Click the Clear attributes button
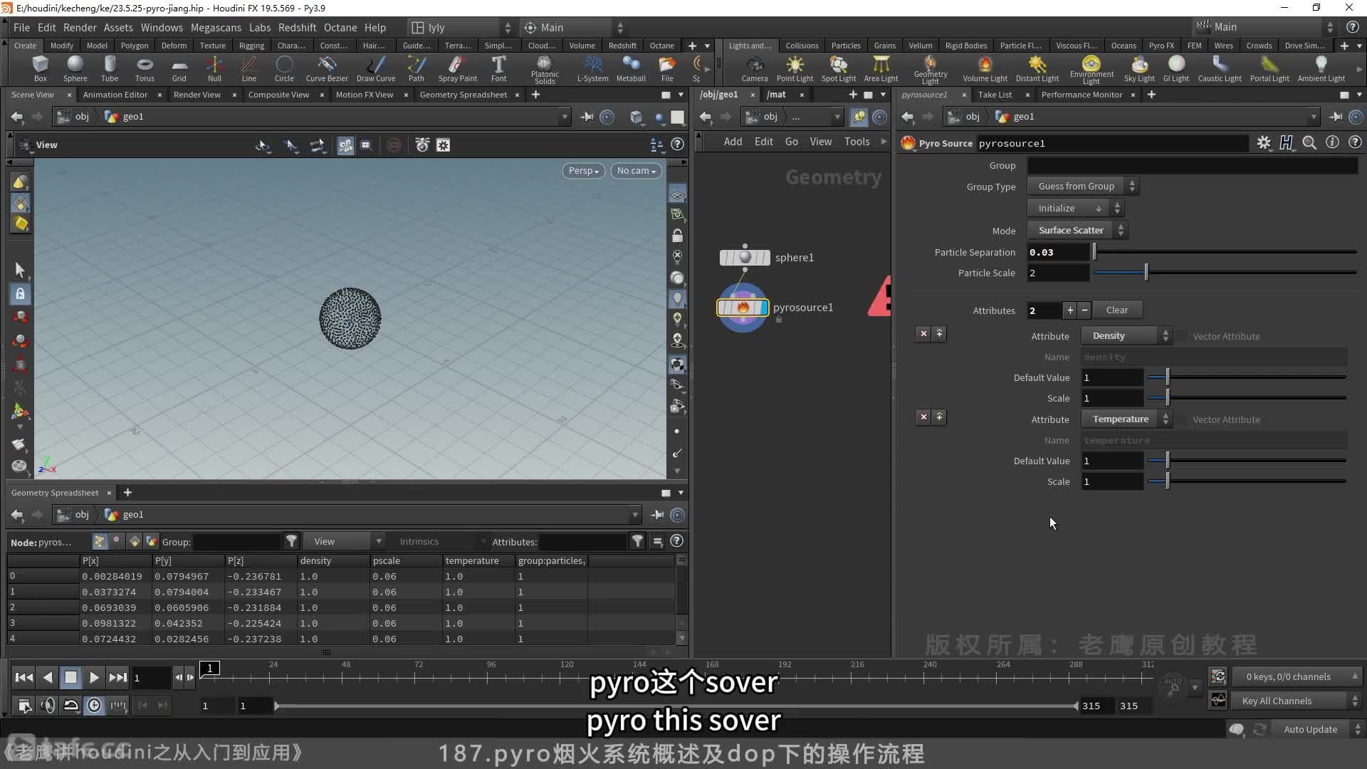1367x769 pixels. tap(1116, 309)
